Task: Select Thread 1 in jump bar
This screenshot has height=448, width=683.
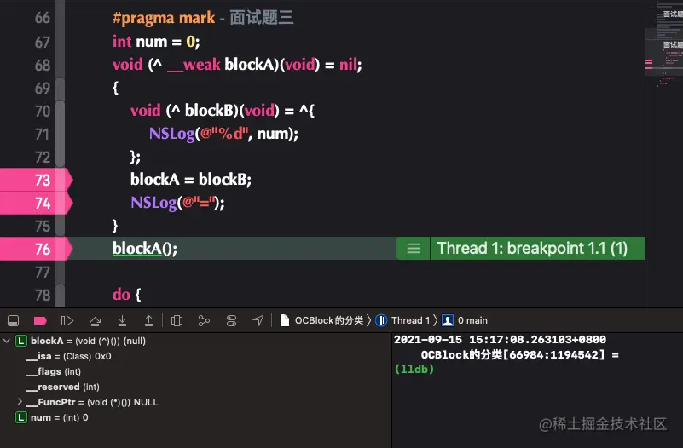Action: (x=410, y=320)
